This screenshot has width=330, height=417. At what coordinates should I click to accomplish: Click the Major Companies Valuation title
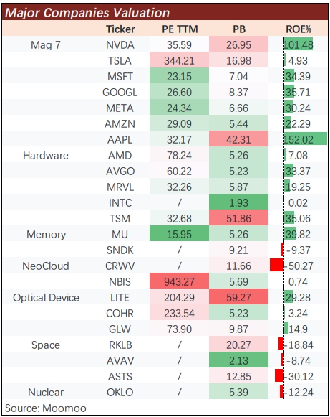[87, 12]
